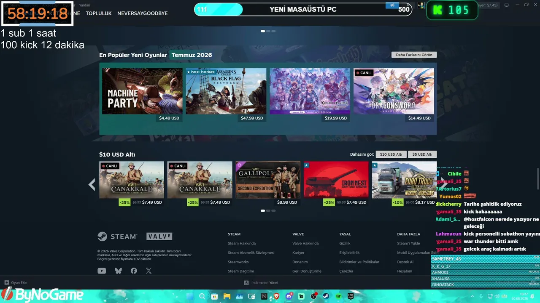540x303 pixels.
Task: Switch to Steam via taskbar icon
Action: [326, 296]
